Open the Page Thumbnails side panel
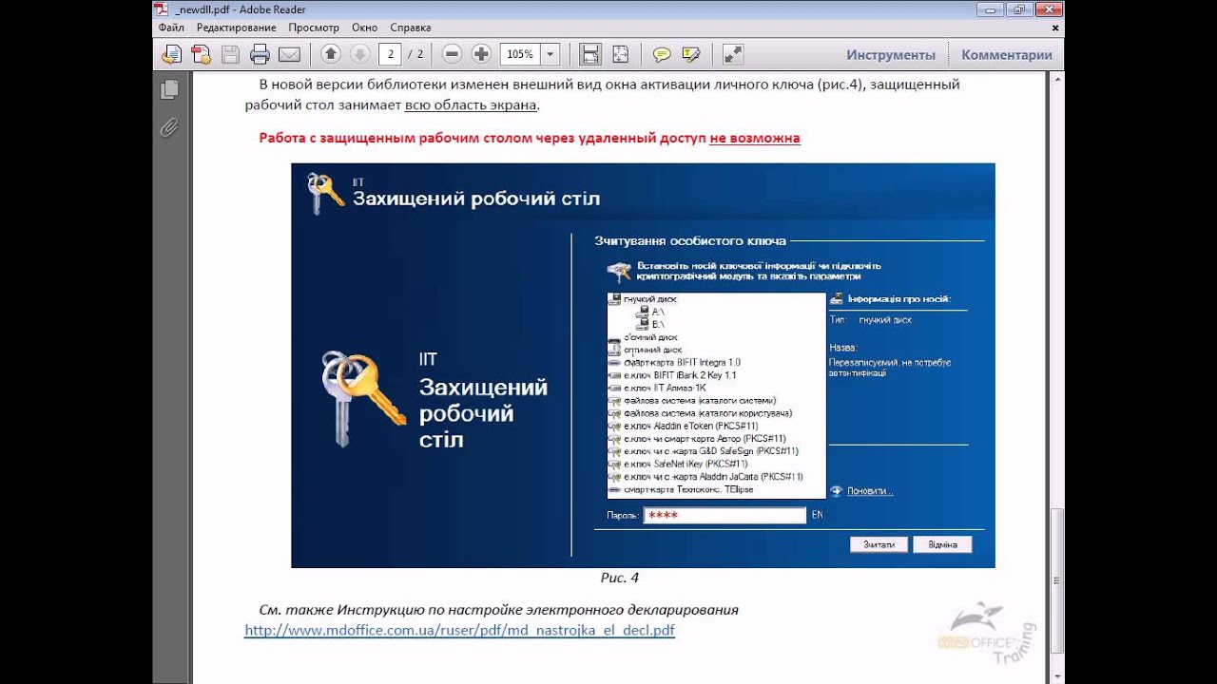Image resolution: width=1217 pixels, height=684 pixels. coord(170,89)
